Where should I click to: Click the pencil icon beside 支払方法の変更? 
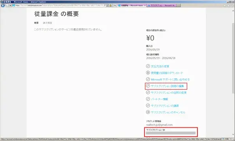point(148,66)
